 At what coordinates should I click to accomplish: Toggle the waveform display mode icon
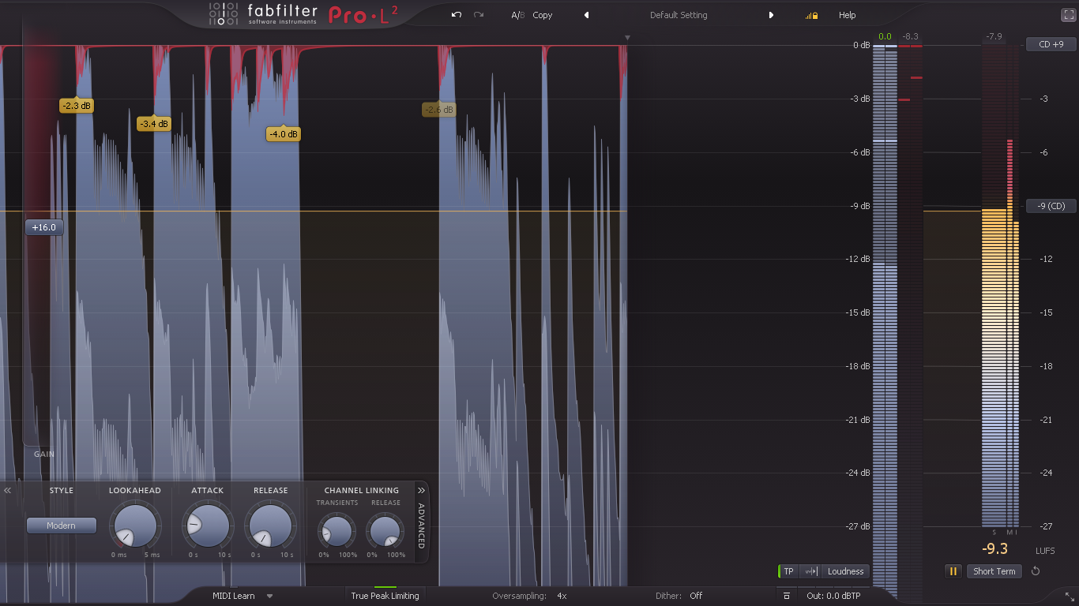(810, 571)
